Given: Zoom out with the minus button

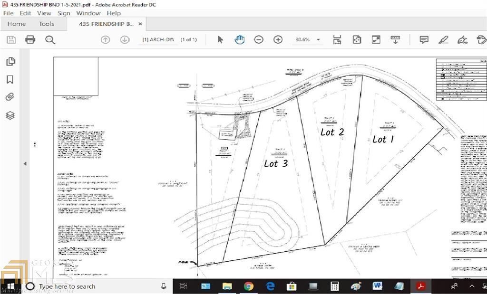Looking at the screenshot, I should 259,40.
